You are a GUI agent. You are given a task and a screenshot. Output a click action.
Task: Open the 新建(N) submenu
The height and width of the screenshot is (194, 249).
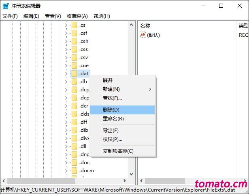coord(122,89)
